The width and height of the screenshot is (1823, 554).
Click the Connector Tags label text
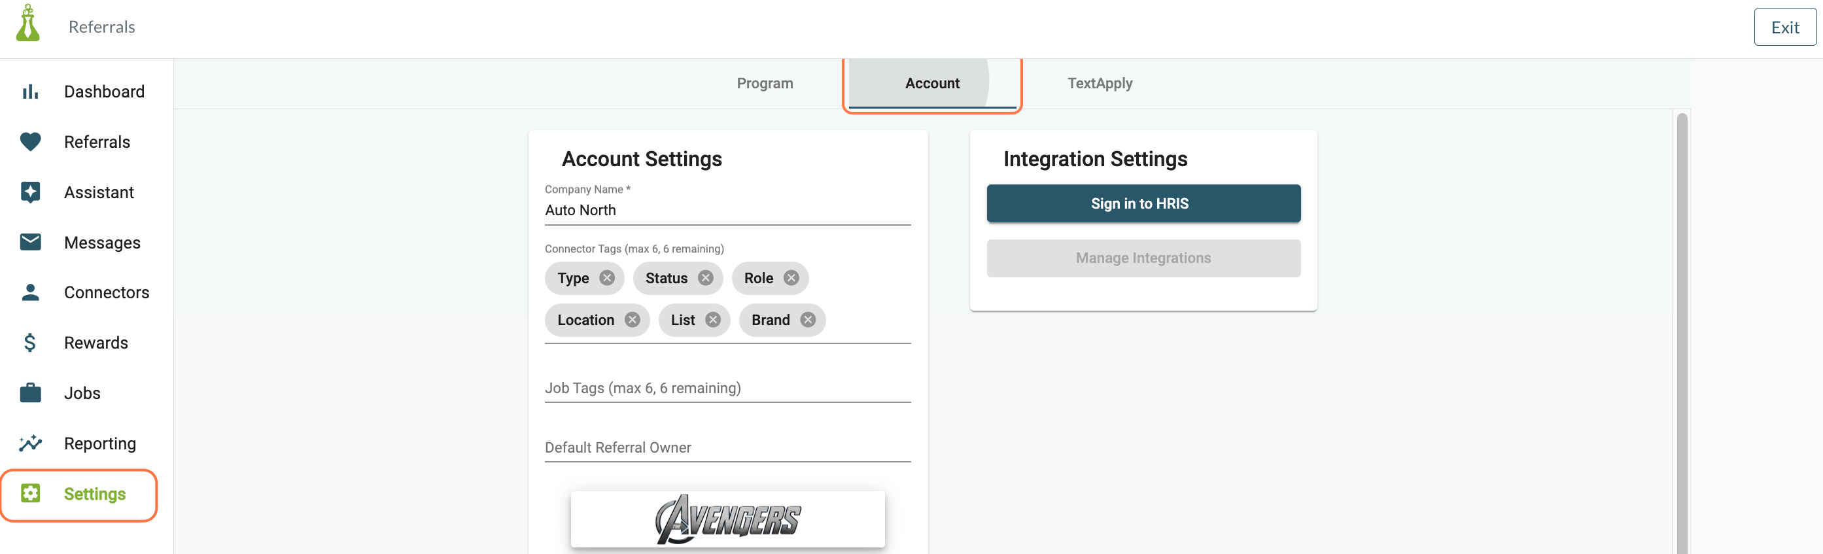pyautogui.click(x=633, y=249)
